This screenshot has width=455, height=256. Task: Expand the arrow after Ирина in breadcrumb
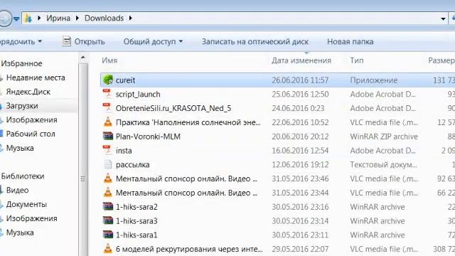pos(77,18)
